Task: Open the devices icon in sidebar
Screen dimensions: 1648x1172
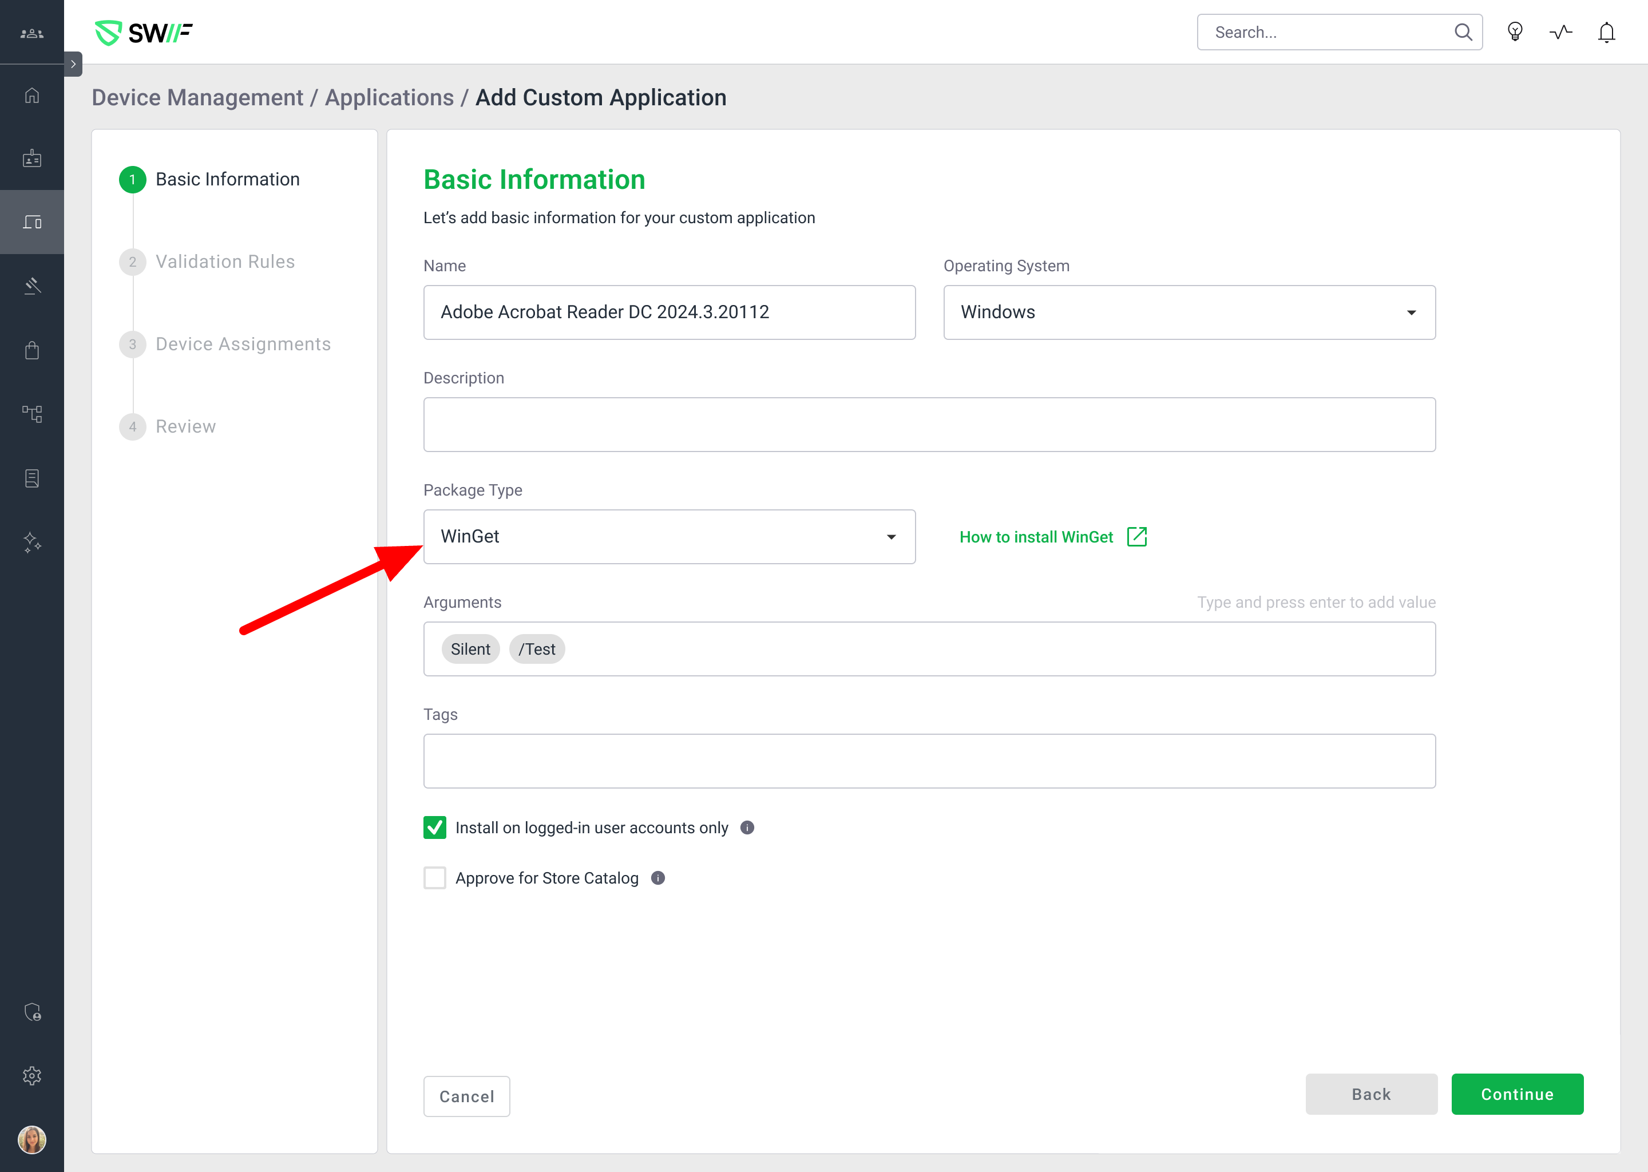Action: point(31,222)
